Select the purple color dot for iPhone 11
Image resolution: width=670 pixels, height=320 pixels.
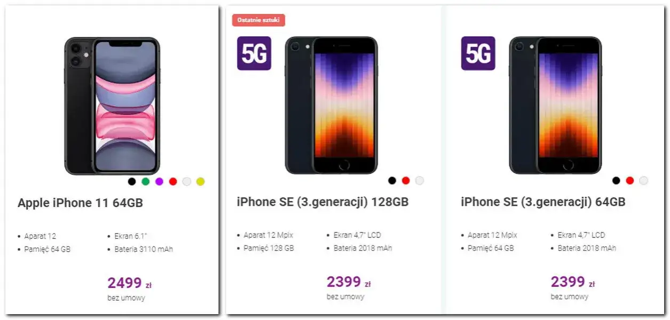click(159, 181)
